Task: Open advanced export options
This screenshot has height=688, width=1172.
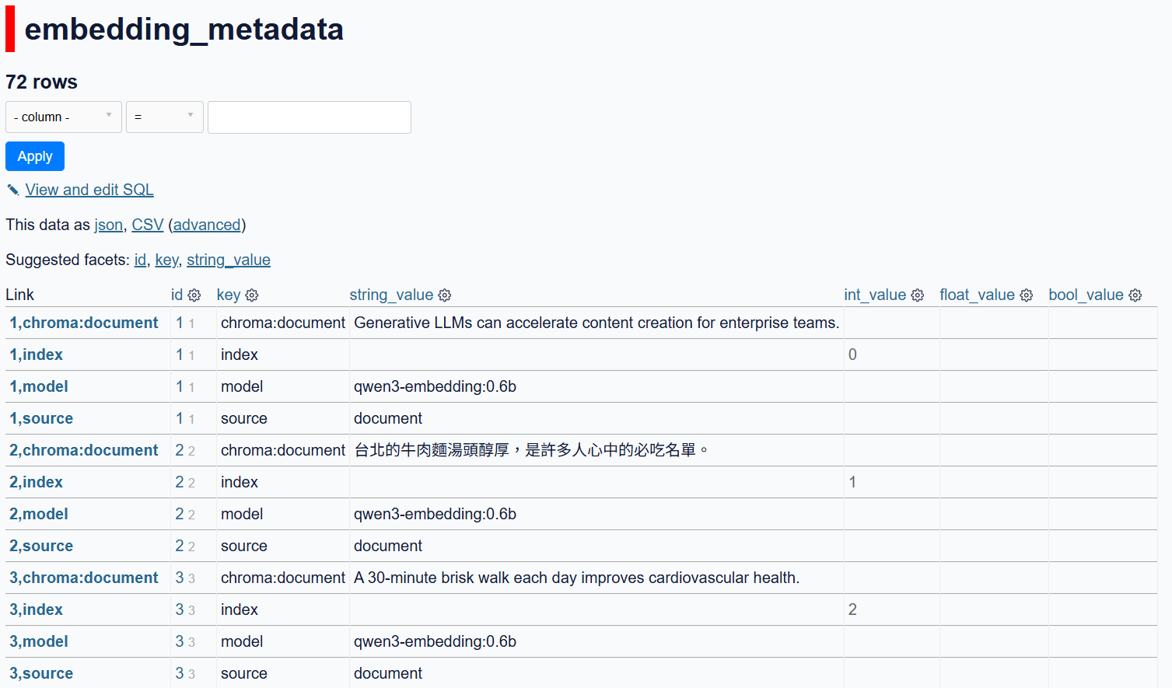Action: [x=207, y=225]
